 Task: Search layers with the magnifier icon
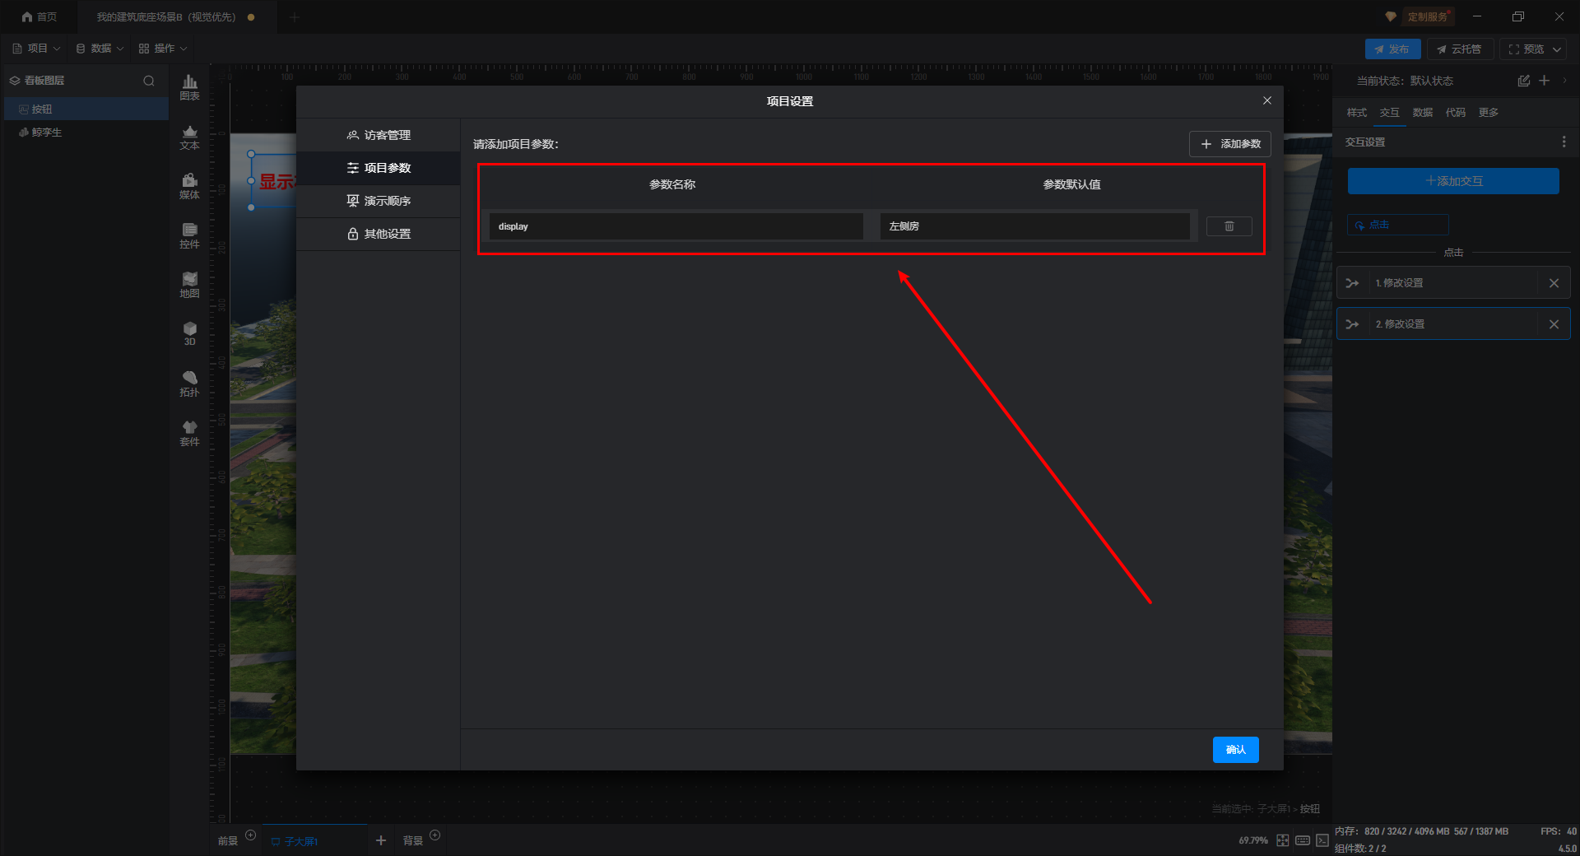(x=149, y=81)
